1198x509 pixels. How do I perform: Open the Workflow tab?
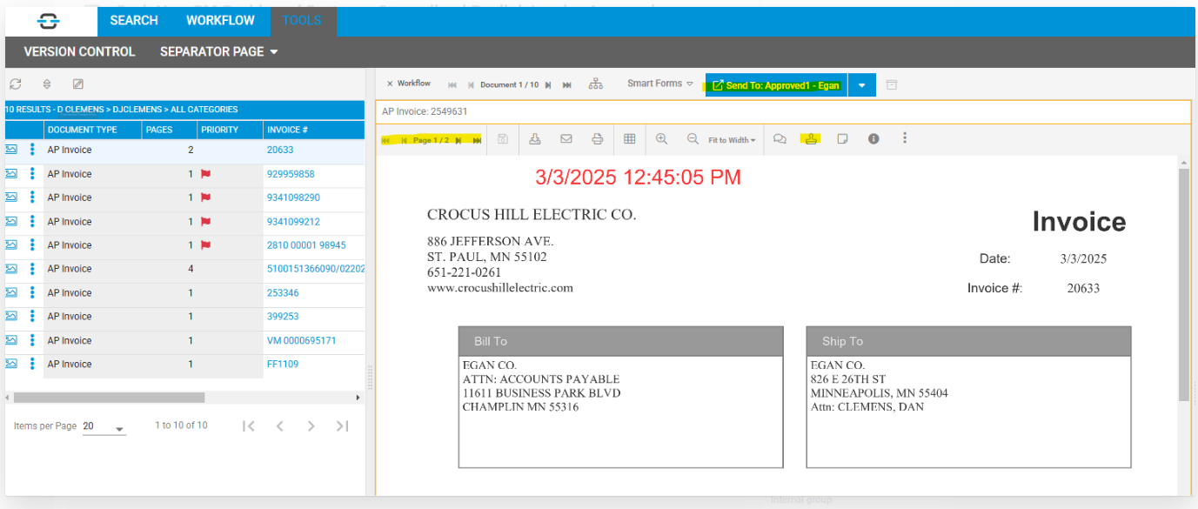coord(221,21)
